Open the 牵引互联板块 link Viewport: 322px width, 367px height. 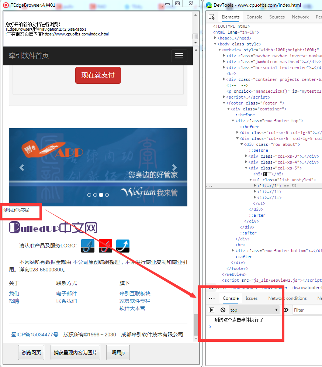tap(135, 294)
